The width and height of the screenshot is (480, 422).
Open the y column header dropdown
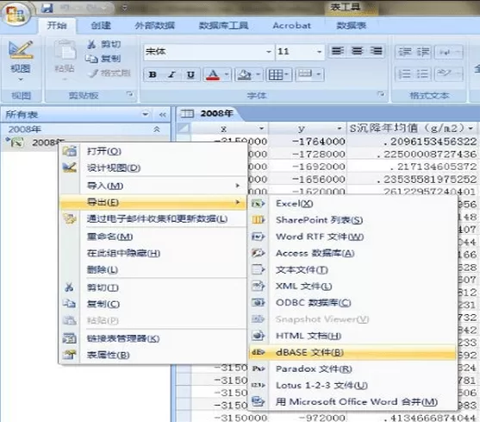pos(340,129)
